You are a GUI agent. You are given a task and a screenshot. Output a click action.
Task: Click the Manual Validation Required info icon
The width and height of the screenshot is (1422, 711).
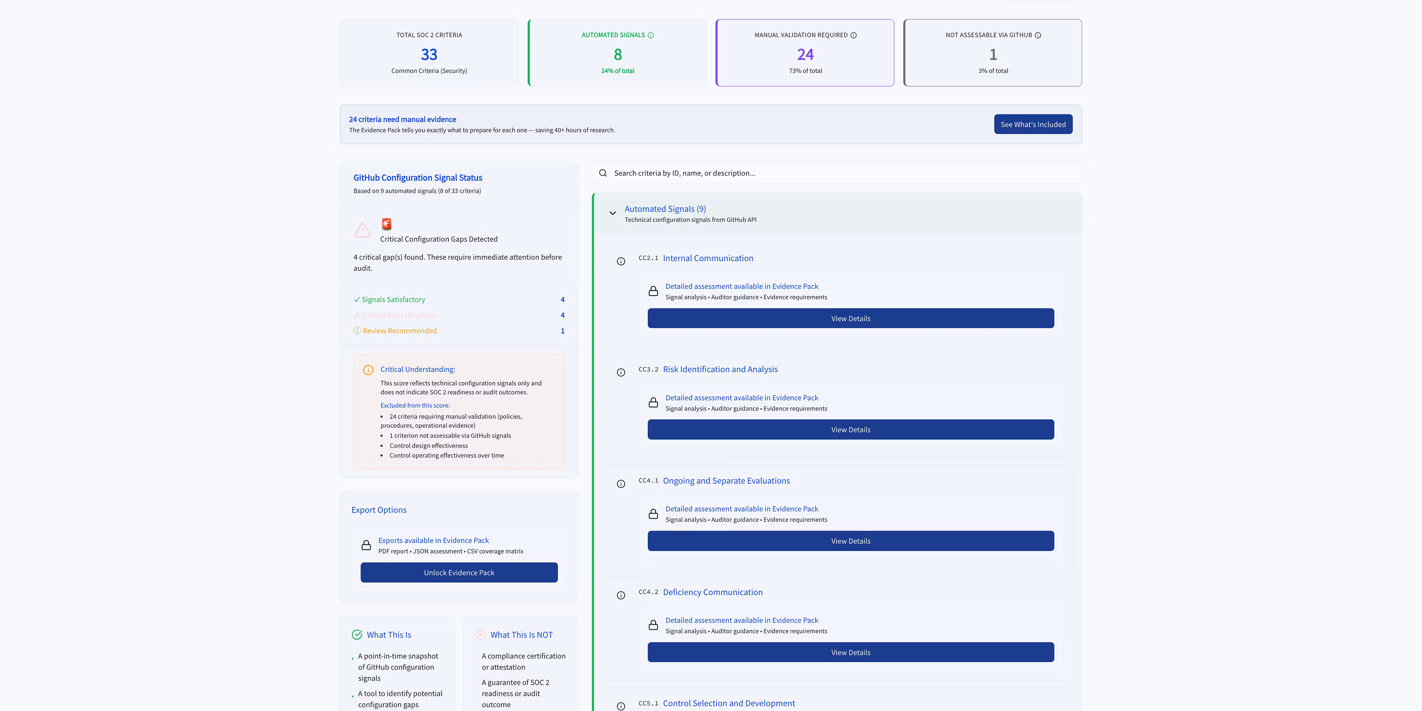[x=854, y=35]
